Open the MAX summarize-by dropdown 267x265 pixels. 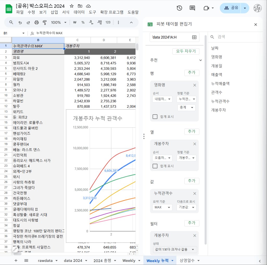(x=162, y=207)
